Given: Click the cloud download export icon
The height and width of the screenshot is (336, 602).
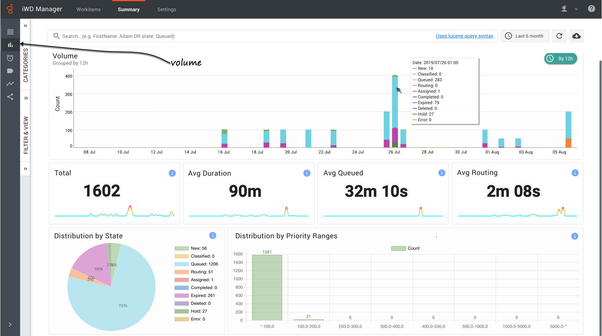Looking at the screenshot, I should tap(576, 36).
